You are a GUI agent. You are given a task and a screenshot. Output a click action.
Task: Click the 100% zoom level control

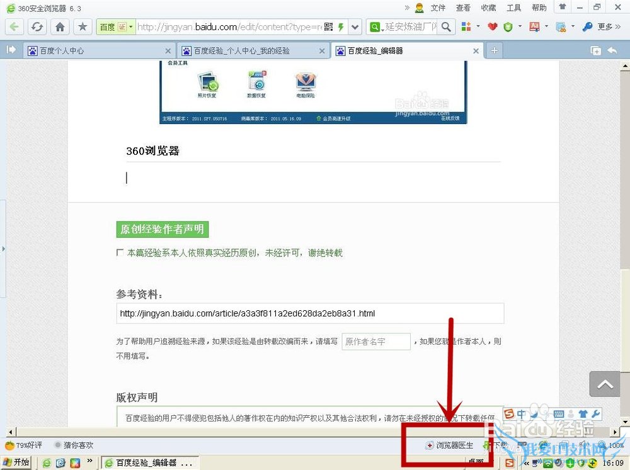click(611, 445)
